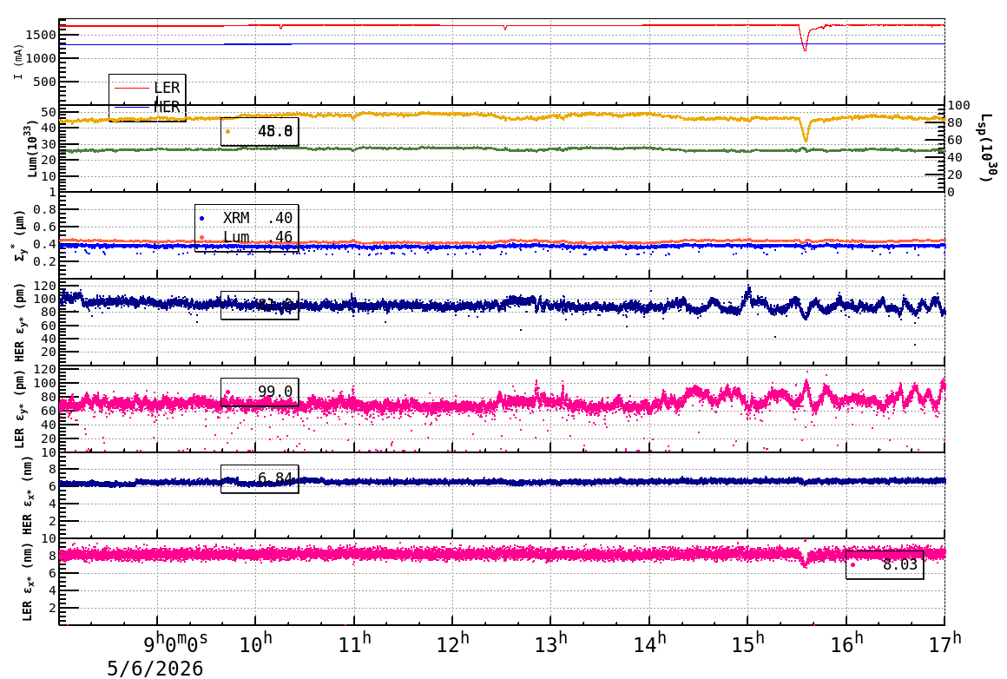Click the 5/6/2026 date label
The width and height of the screenshot is (1007, 679).
(x=155, y=668)
